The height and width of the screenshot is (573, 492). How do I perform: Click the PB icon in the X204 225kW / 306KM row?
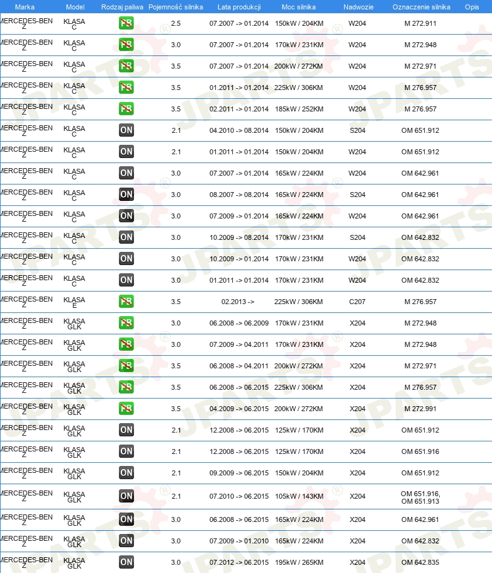126,387
